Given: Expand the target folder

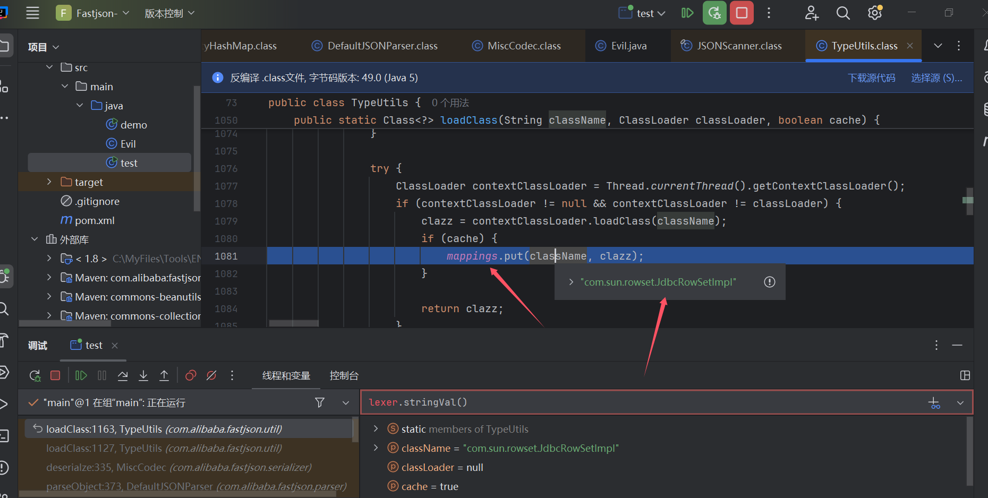Looking at the screenshot, I should tap(49, 182).
